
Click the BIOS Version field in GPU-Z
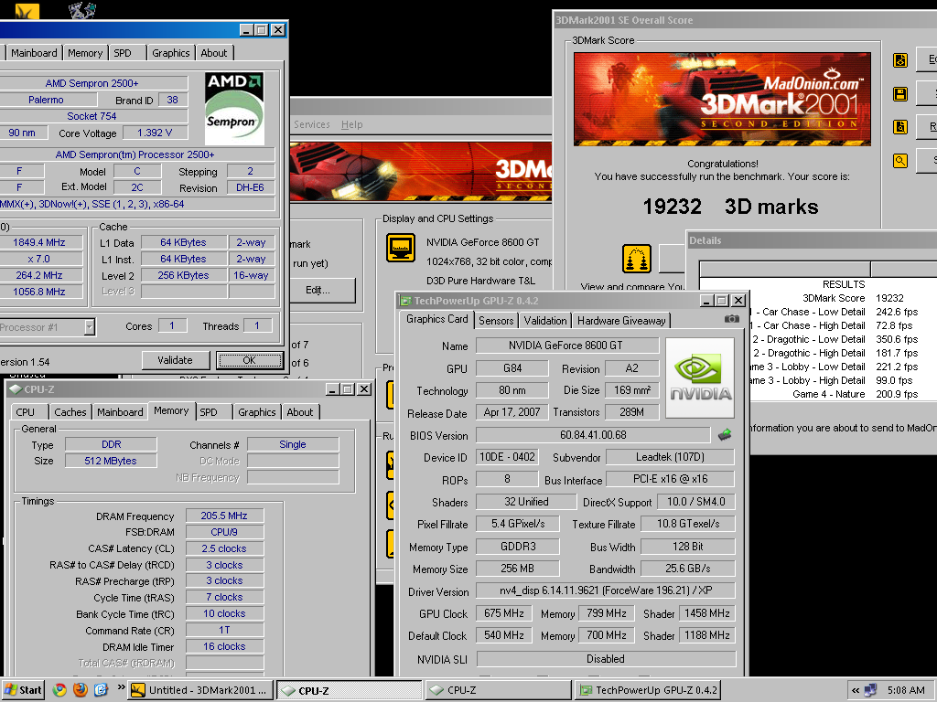(593, 435)
